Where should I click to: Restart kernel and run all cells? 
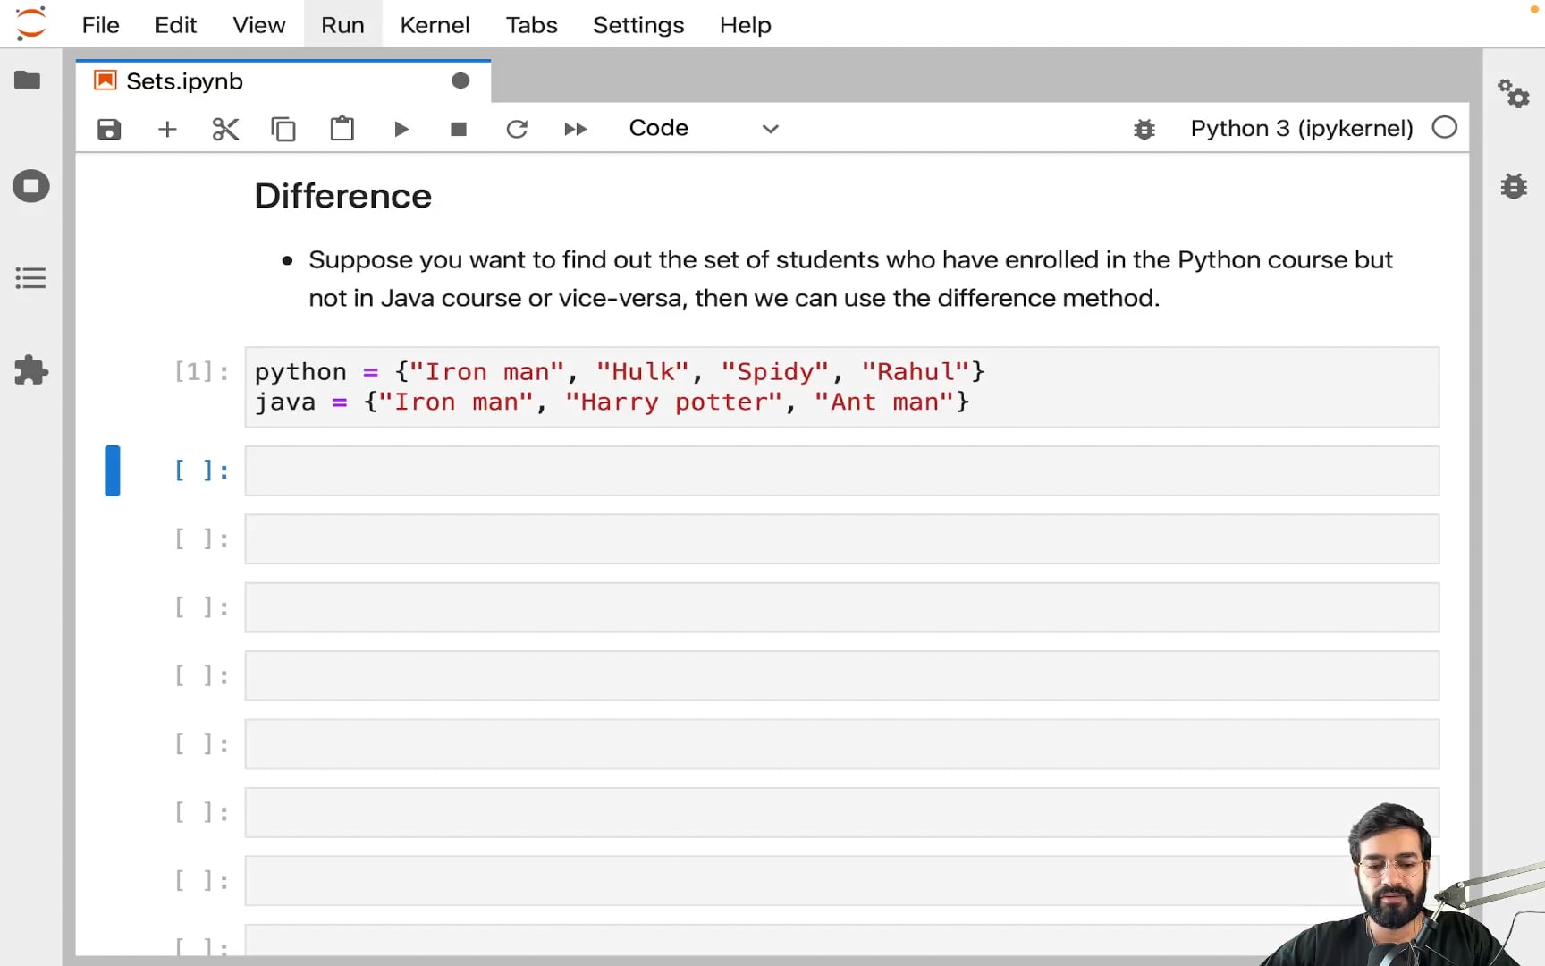click(x=575, y=130)
